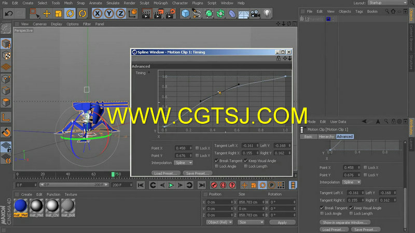Click the floor/environment icon
The height and width of the screenshot is (233, 415).
pos(243,14)
